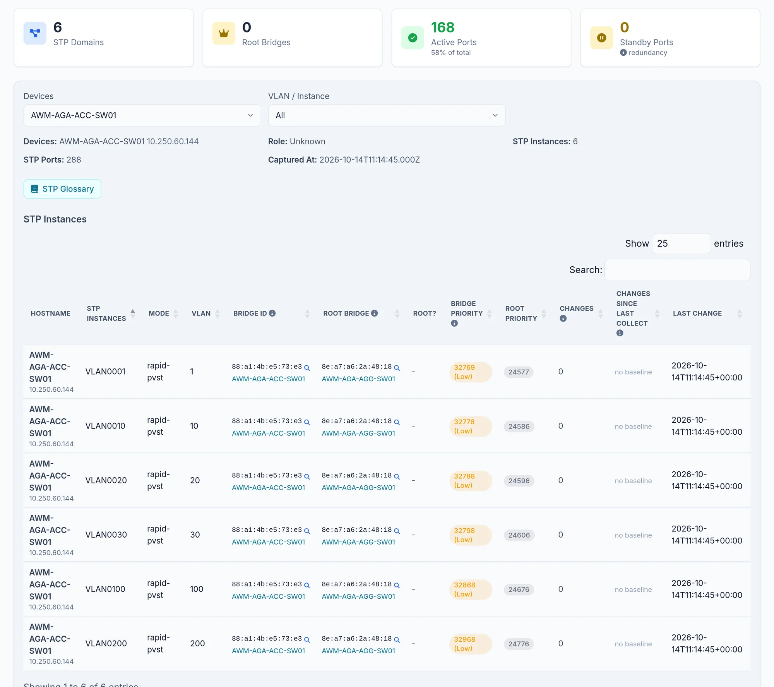Click root bridge search icon in VLAN0030 row
The image size is (774, 687).
point(397,531)
